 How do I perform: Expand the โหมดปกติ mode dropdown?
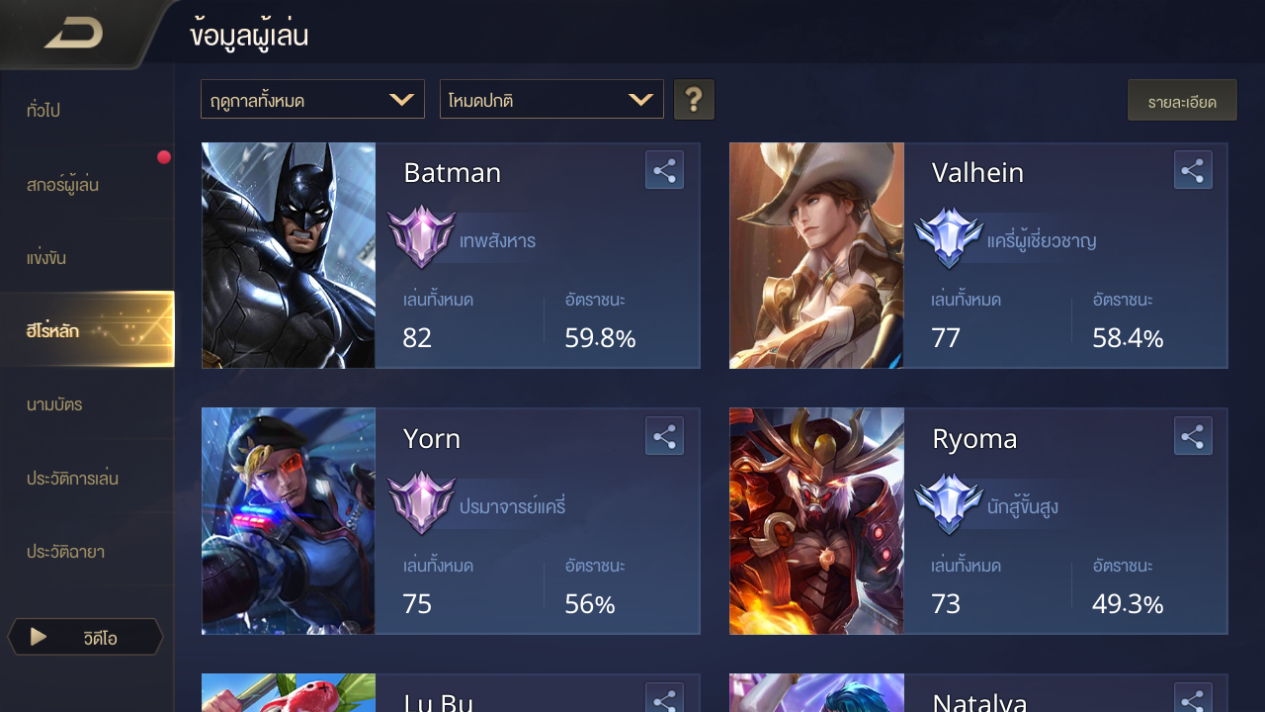551,100
